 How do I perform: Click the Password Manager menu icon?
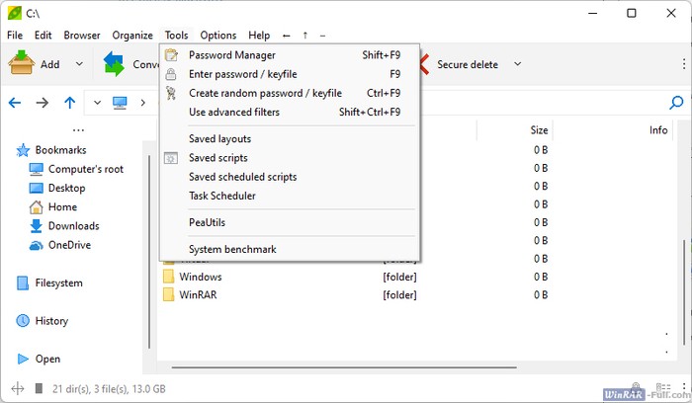click(171, 55)
